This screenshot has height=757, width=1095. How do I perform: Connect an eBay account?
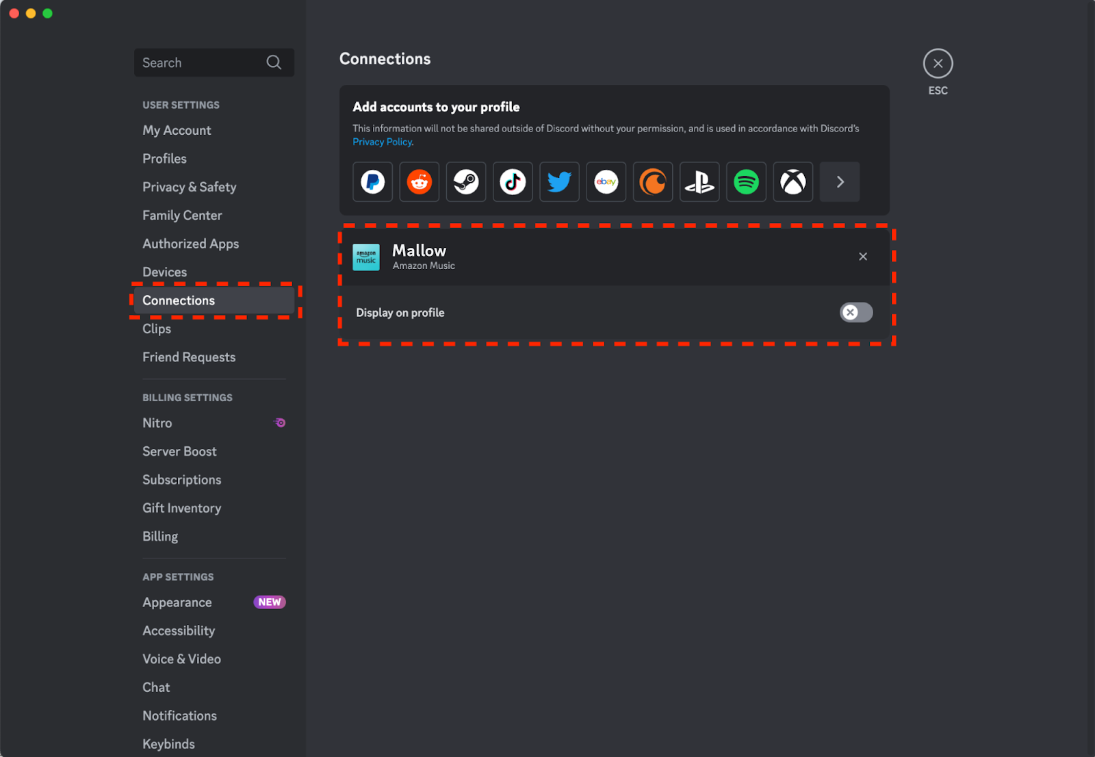pos(606,182)
